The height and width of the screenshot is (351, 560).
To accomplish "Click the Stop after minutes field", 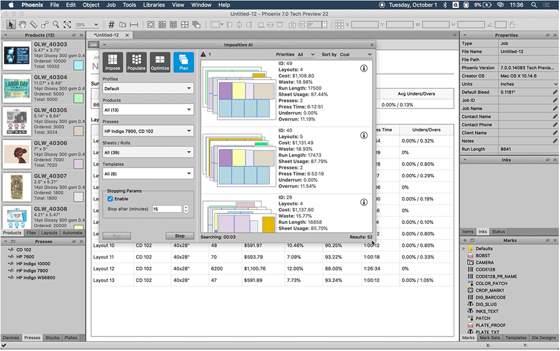I will 167,209.
